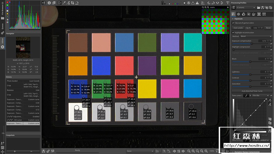
Task: Switch to the Transform tab
Action: 254,14
